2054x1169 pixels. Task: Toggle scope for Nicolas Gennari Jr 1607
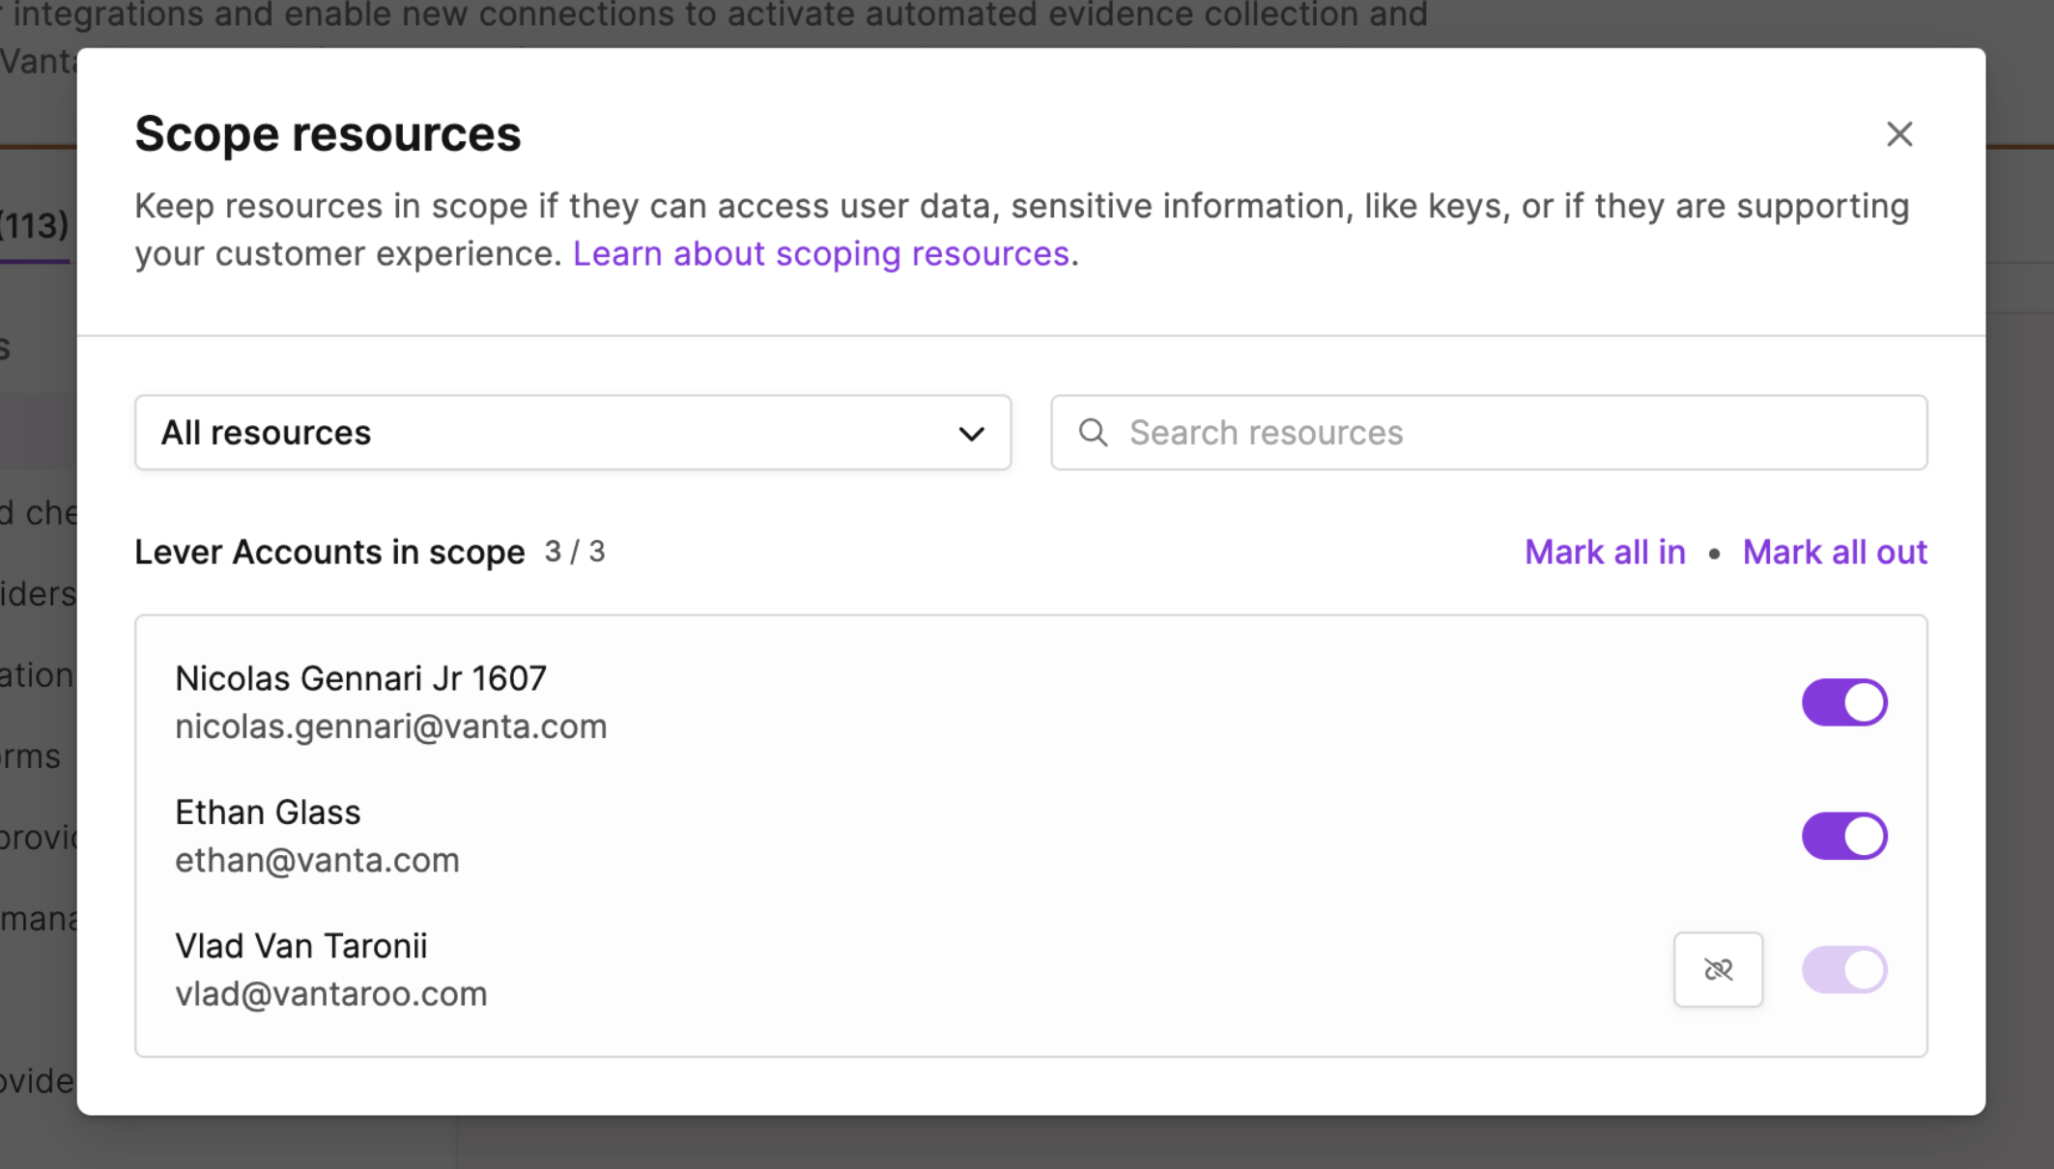(1844, 702)
